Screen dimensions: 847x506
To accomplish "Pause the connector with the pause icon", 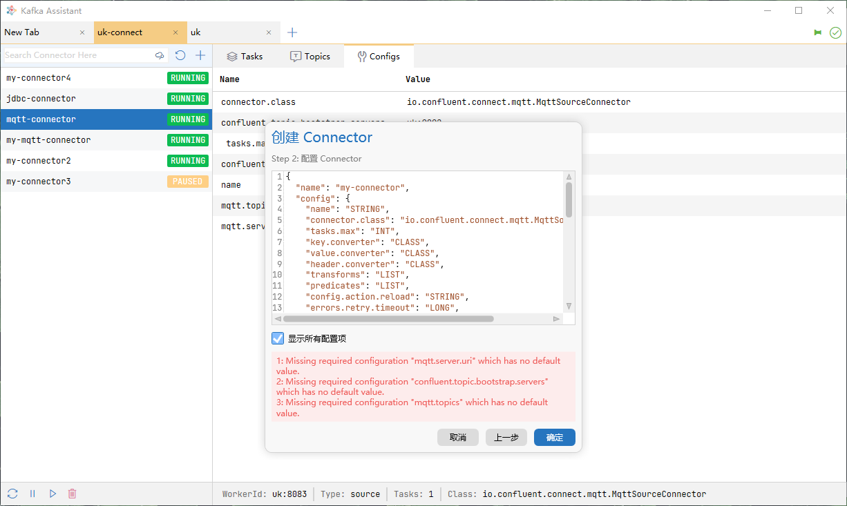I will coord(32,493).
